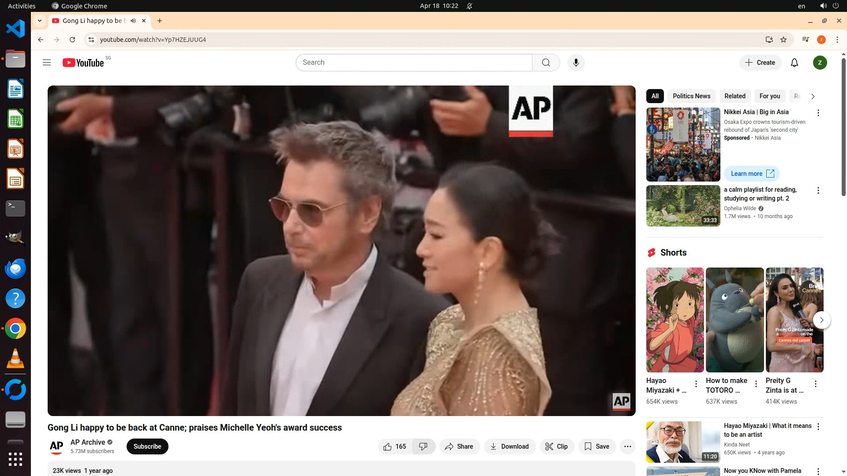Click the search magnifier button
This screenshot has width=847, height=476.
point(546,63)
